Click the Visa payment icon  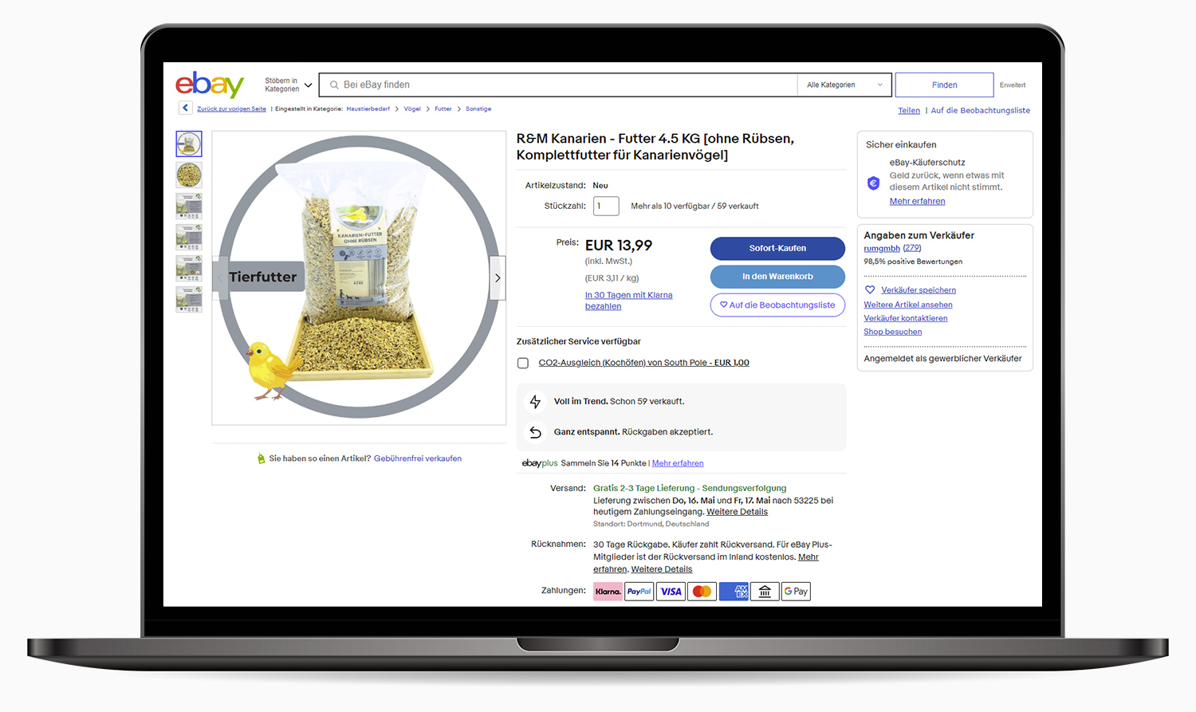[x=671, y=592]
